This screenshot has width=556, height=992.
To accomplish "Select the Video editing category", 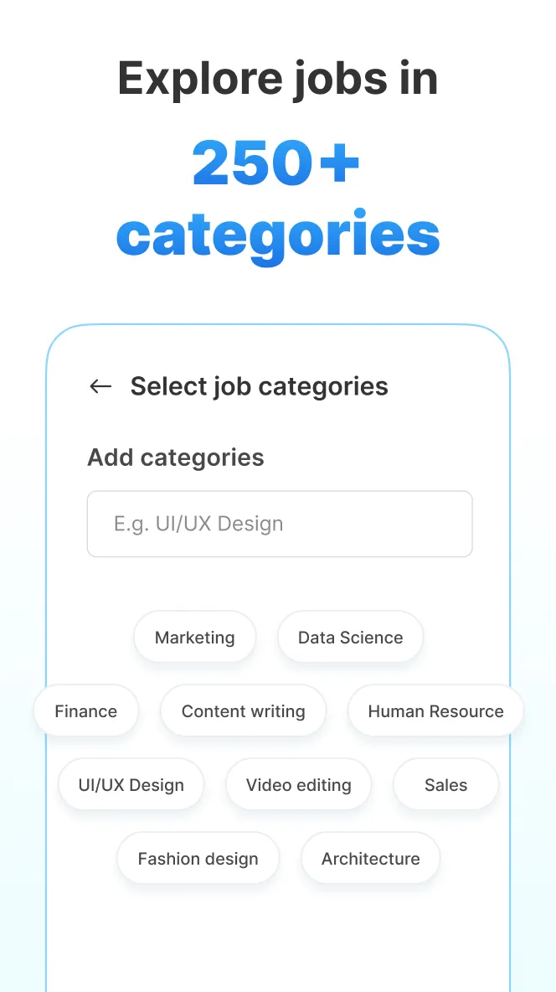I will coord(298,784).
